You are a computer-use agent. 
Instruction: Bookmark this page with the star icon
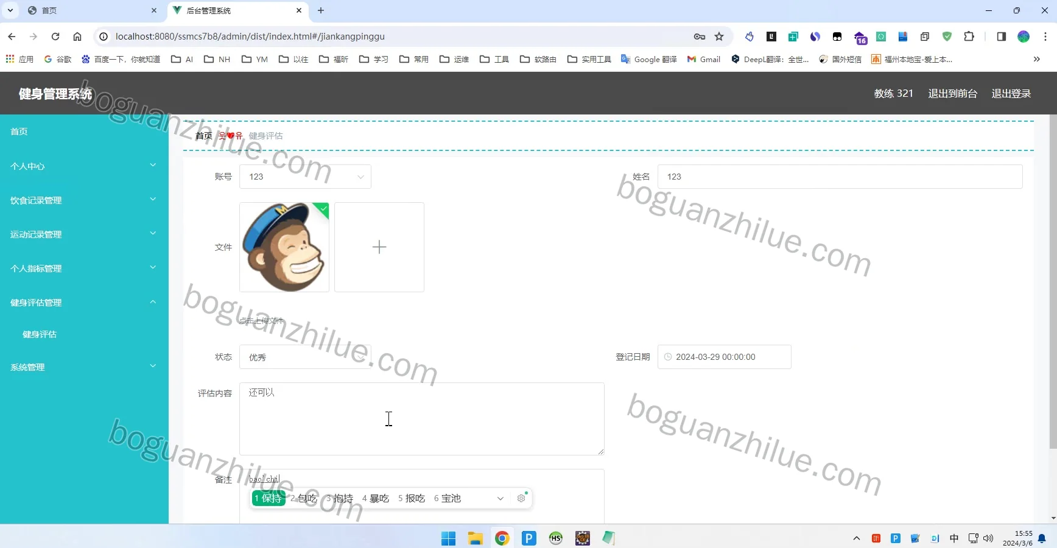[x=719, y=37]
